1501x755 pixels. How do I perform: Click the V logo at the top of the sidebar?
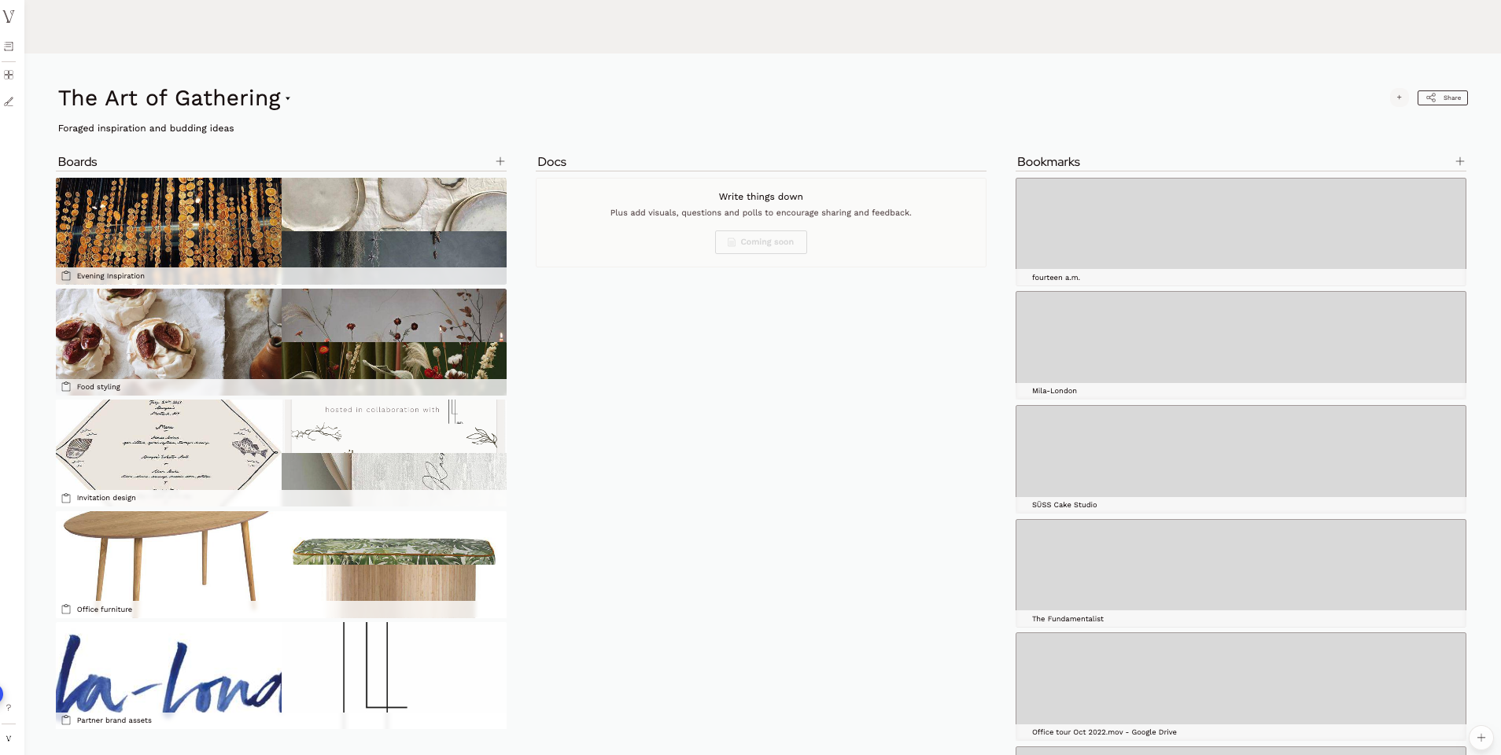pos(9,17)
